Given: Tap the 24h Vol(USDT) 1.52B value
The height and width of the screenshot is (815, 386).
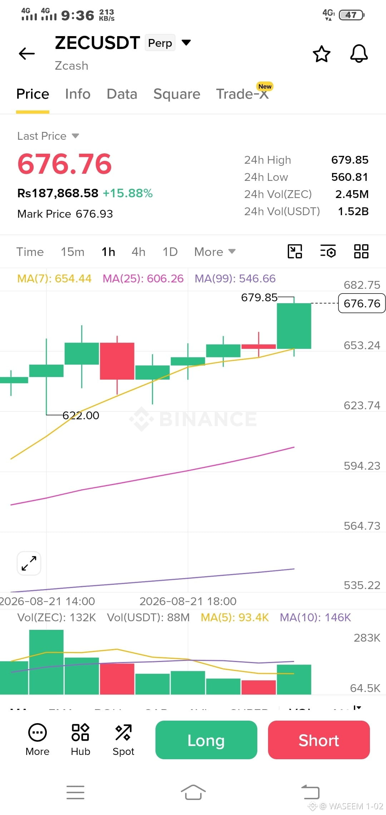Looking at the screenshot, I should click(353, 211).
